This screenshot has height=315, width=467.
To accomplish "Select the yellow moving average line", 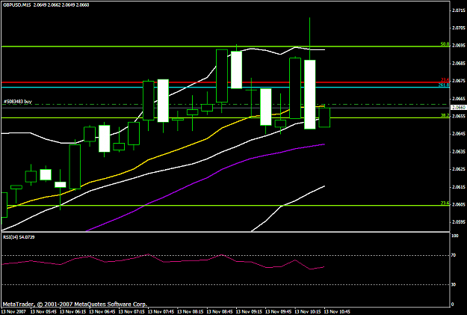I will tap(179, 149).
